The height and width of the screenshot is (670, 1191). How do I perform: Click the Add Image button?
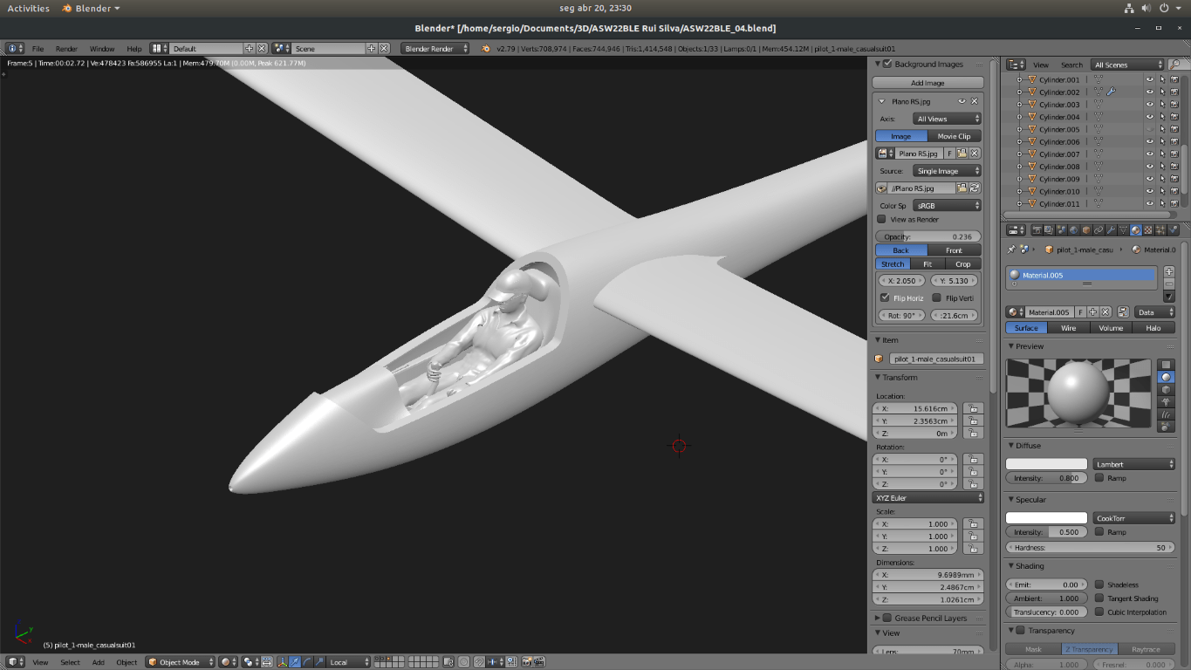(927, 83)
